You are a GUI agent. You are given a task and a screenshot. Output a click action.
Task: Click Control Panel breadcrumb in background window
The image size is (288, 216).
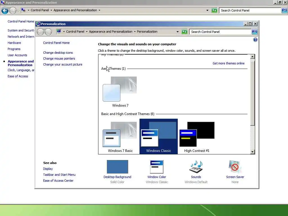click(x=40, y=10)
